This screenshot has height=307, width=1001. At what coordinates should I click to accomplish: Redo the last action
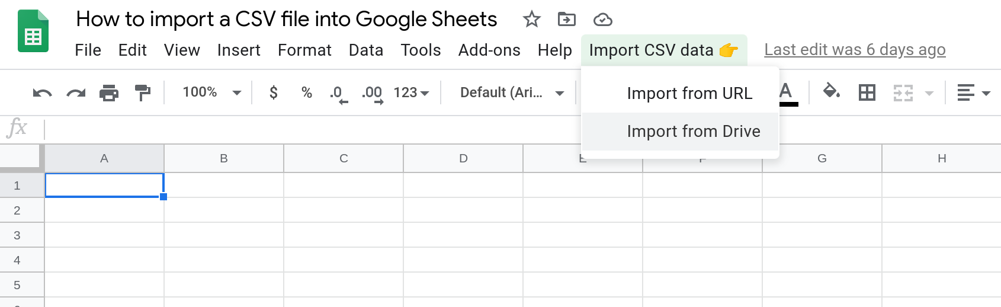click(x=76, y=93)
